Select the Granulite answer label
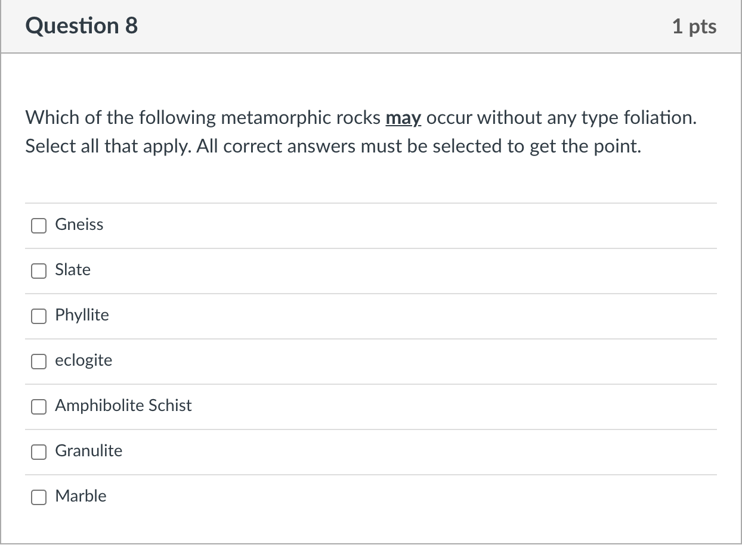742x548 pixels. pyautogui.click(x=88, y=451)
